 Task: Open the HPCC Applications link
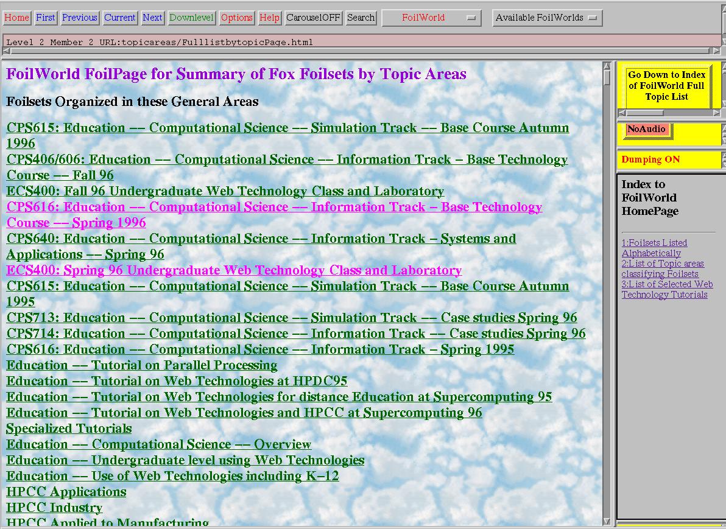[66, 491]
